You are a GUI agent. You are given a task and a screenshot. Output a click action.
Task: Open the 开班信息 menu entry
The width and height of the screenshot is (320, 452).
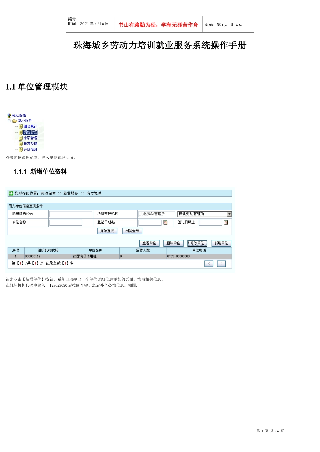coord(30,150)
